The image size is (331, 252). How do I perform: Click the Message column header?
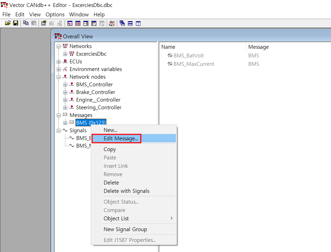tap(259, 47)
